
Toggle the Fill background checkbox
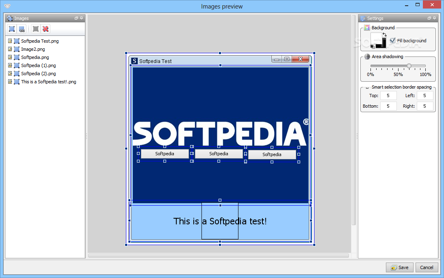(x=392, y=41)
